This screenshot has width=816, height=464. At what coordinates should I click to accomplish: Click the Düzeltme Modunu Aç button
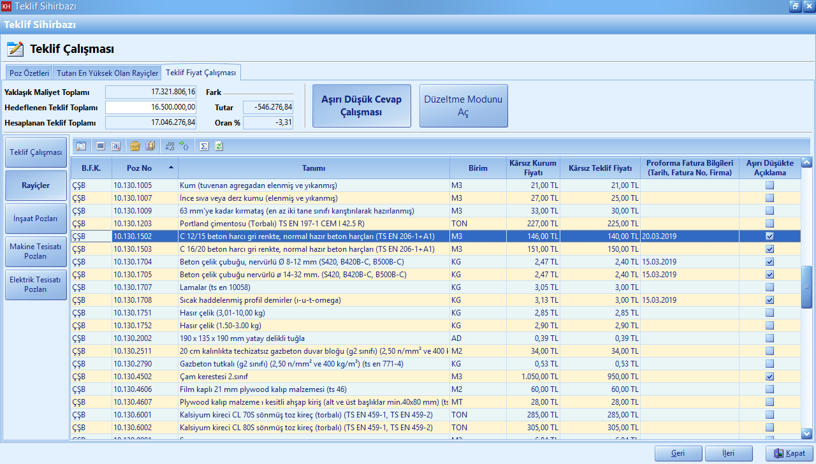pyautogui.click(x=463, y=106)
